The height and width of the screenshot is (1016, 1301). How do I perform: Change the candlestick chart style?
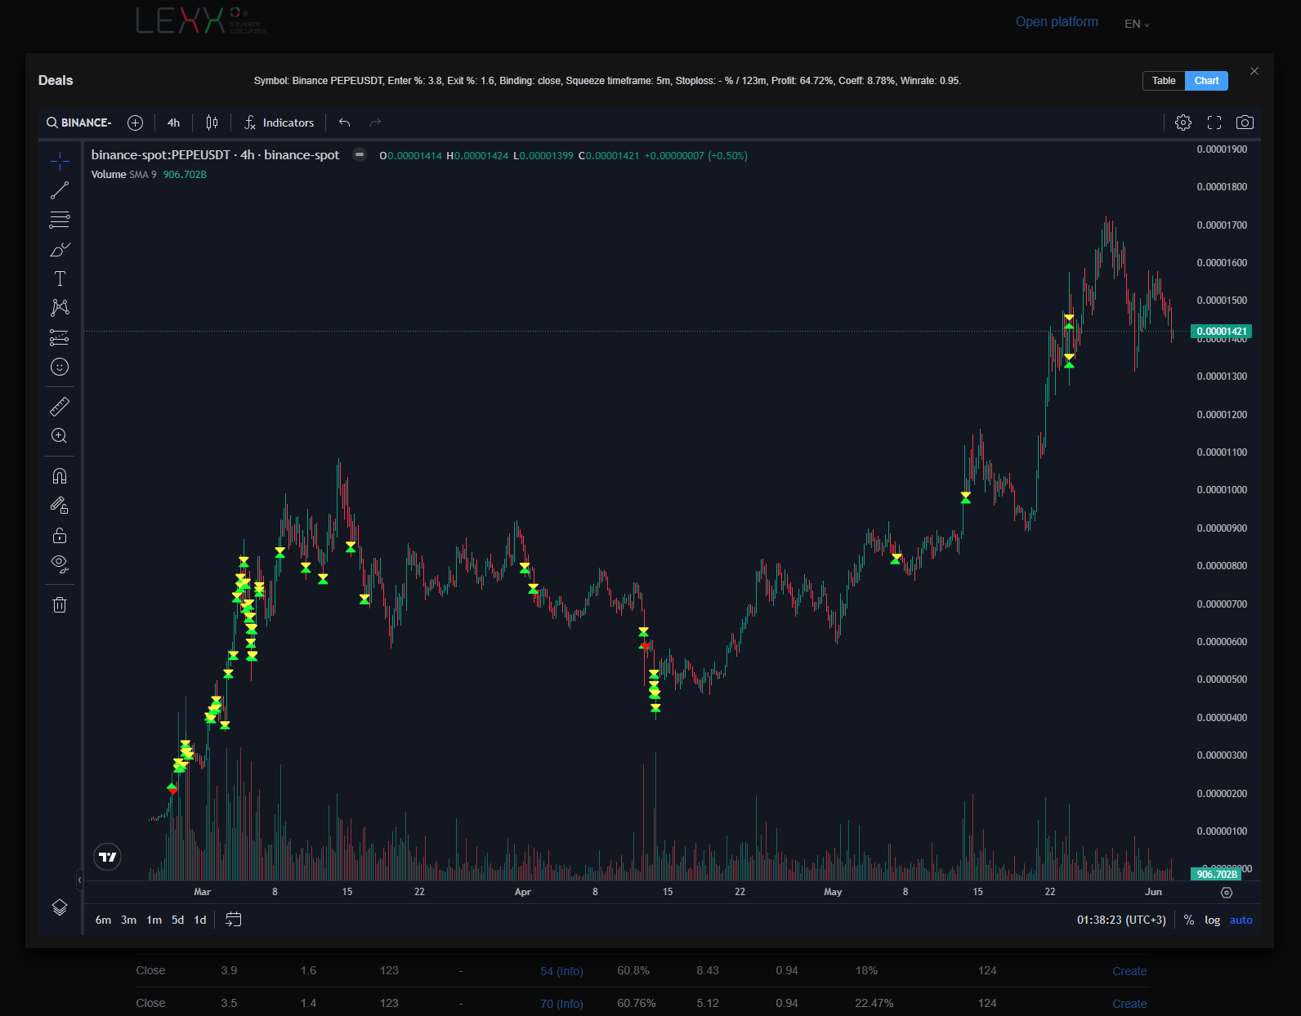212,123
